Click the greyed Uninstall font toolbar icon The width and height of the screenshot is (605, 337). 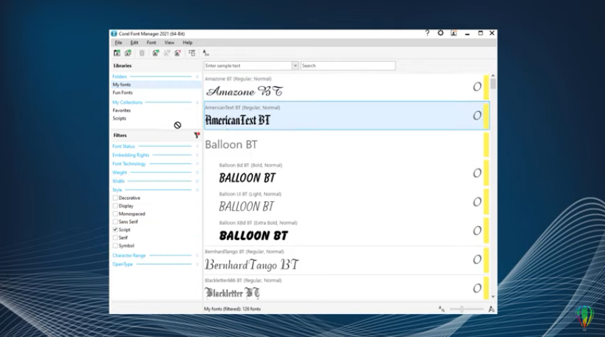(x=167, y=53)
